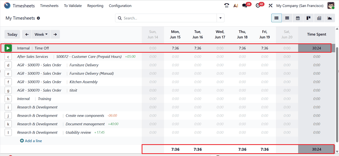Click timer key 'e' for Furniture Delivery (Manual)
The width and height of the screenshot is (339, 156).
pos(8,73)
